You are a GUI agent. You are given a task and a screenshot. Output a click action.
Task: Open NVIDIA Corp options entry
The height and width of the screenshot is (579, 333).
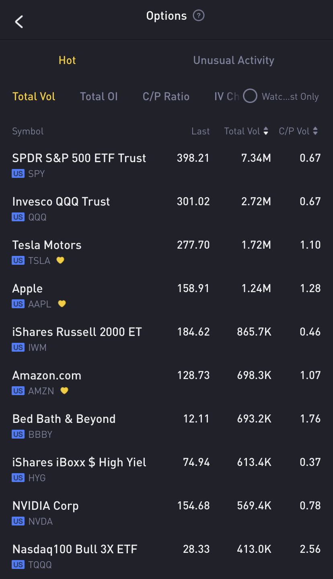click(45, 506)
